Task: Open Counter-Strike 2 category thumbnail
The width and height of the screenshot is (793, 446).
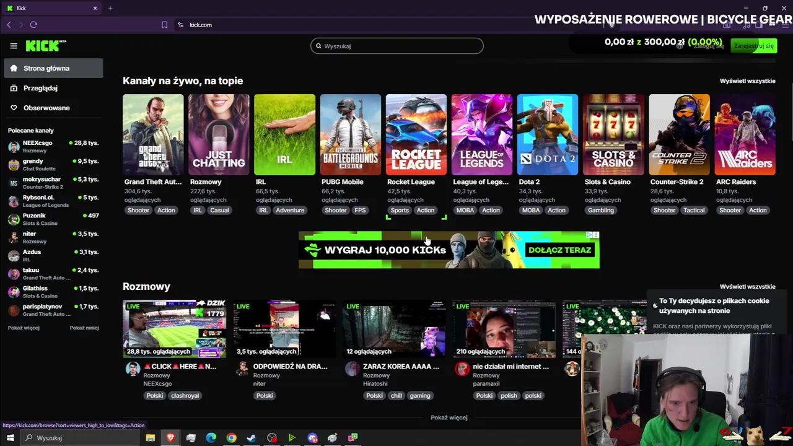Action: coord(679,134)
